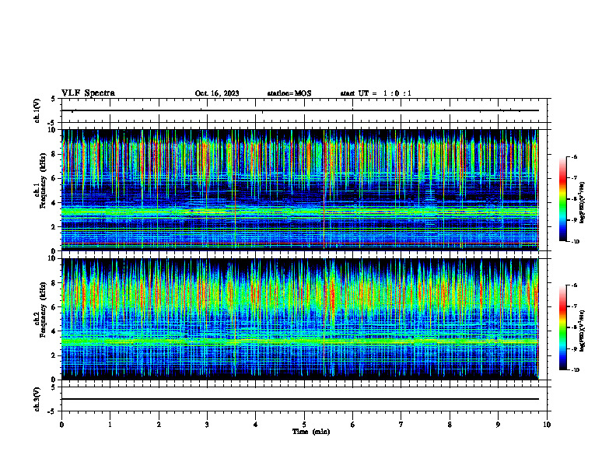Click the ch.1 colorbar log(PSD) unit label
Viewport: 616px width, 476px height.
point(583,202)
